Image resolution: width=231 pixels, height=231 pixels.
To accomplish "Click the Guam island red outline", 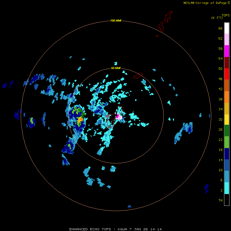I will pyautogui.click(x=115, y=116).
